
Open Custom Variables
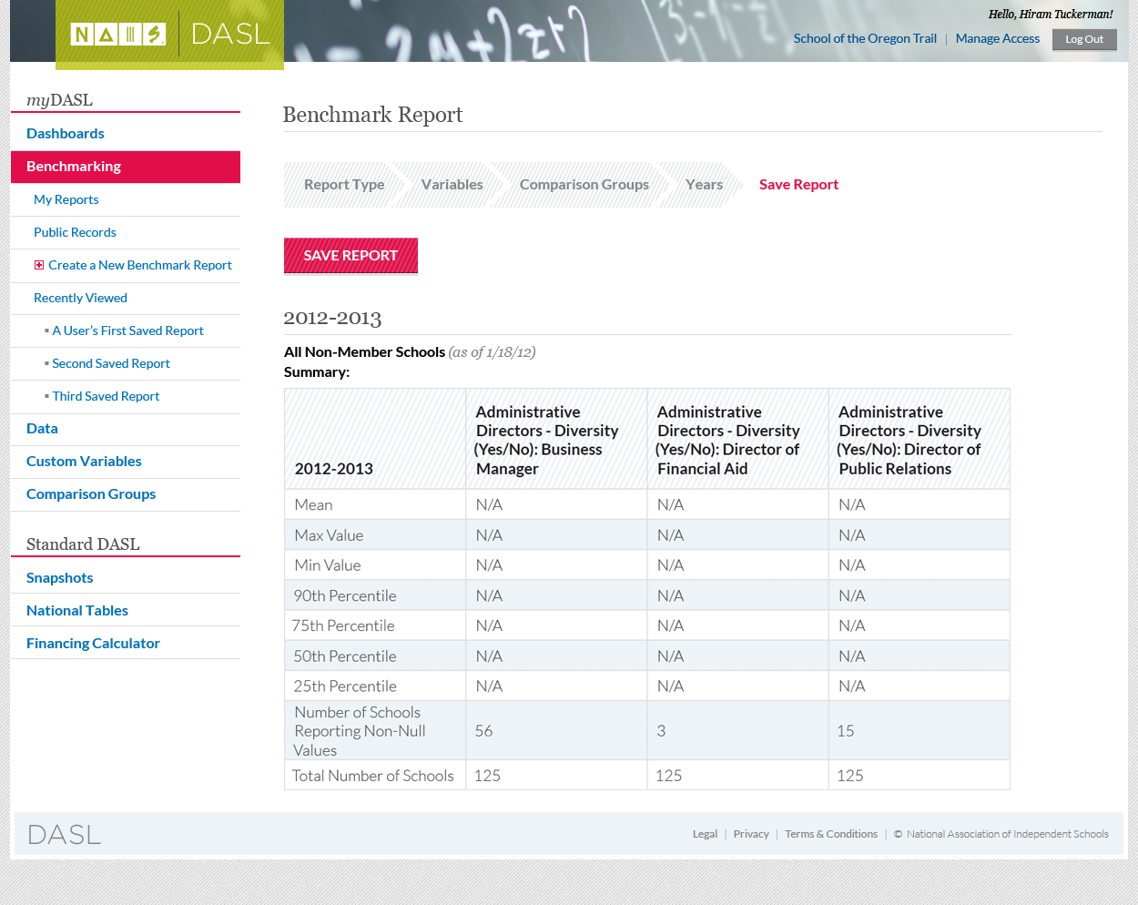click(x=84, y=462)
